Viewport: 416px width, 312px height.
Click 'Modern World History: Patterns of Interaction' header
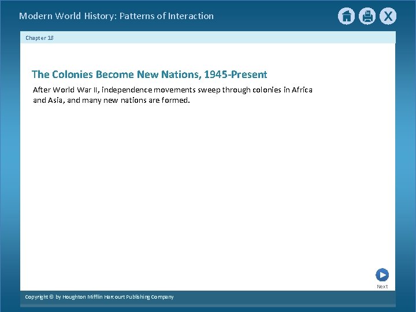(116, 16)
